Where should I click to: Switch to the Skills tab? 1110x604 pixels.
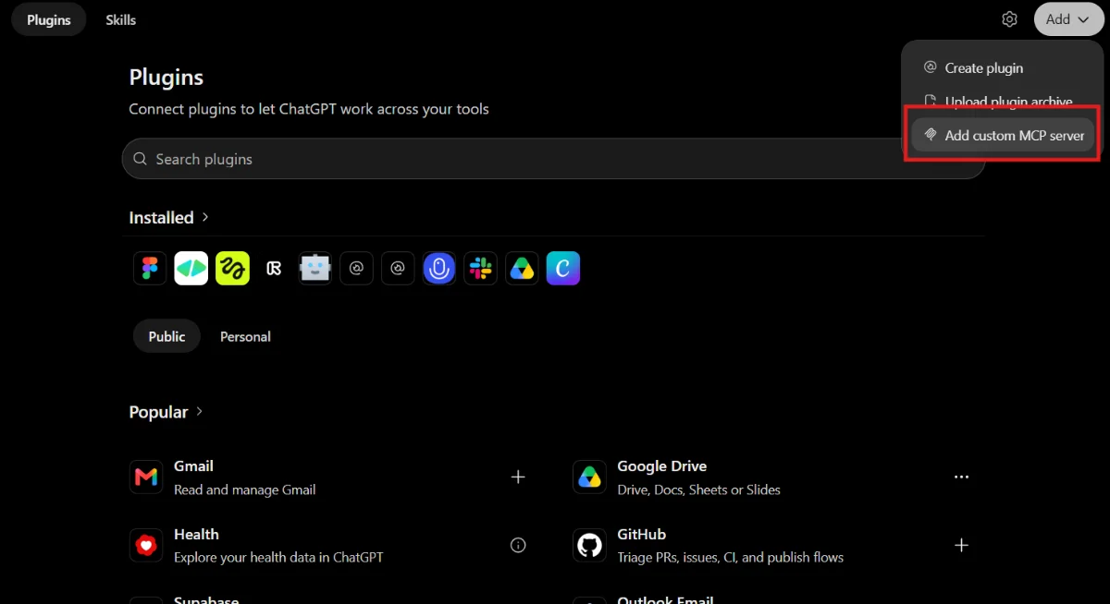[120, 19]
